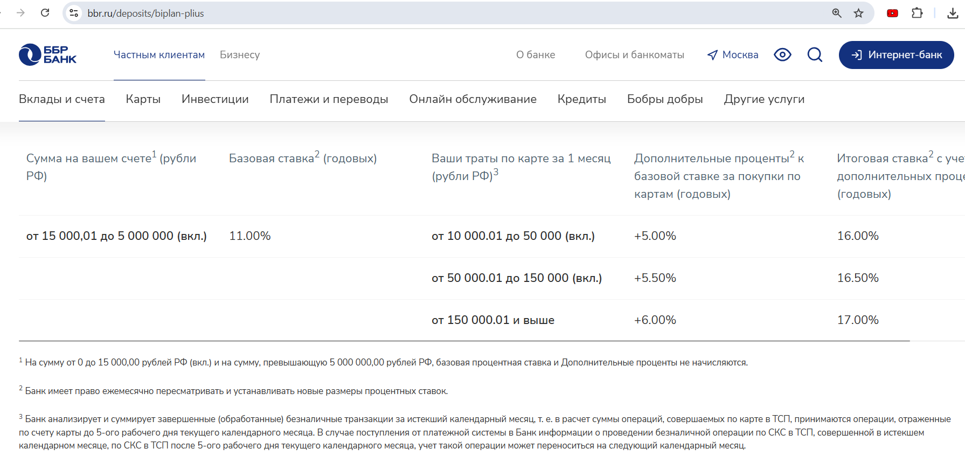Click cell от 150 000.01 и выше

[x=493, y=320]
